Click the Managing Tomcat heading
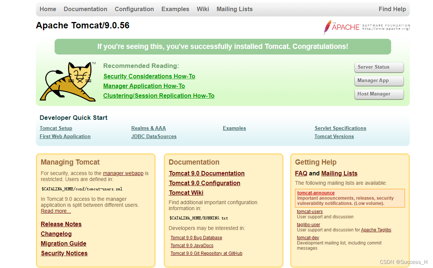The width and height of the screenshot is (433, 268). coord(70,162)
